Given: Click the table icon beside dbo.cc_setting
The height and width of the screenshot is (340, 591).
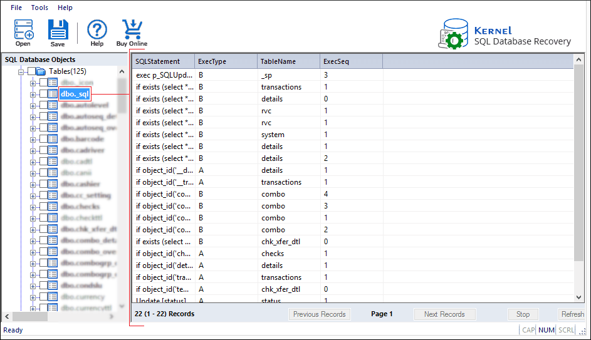Looking at the screenshot, I should pos(53,195).
